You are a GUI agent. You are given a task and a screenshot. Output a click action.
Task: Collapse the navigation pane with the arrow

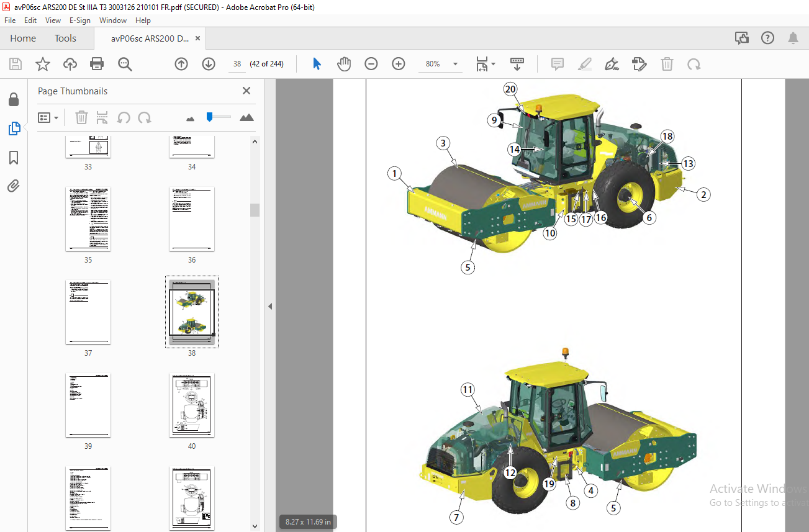click(270, 306)
